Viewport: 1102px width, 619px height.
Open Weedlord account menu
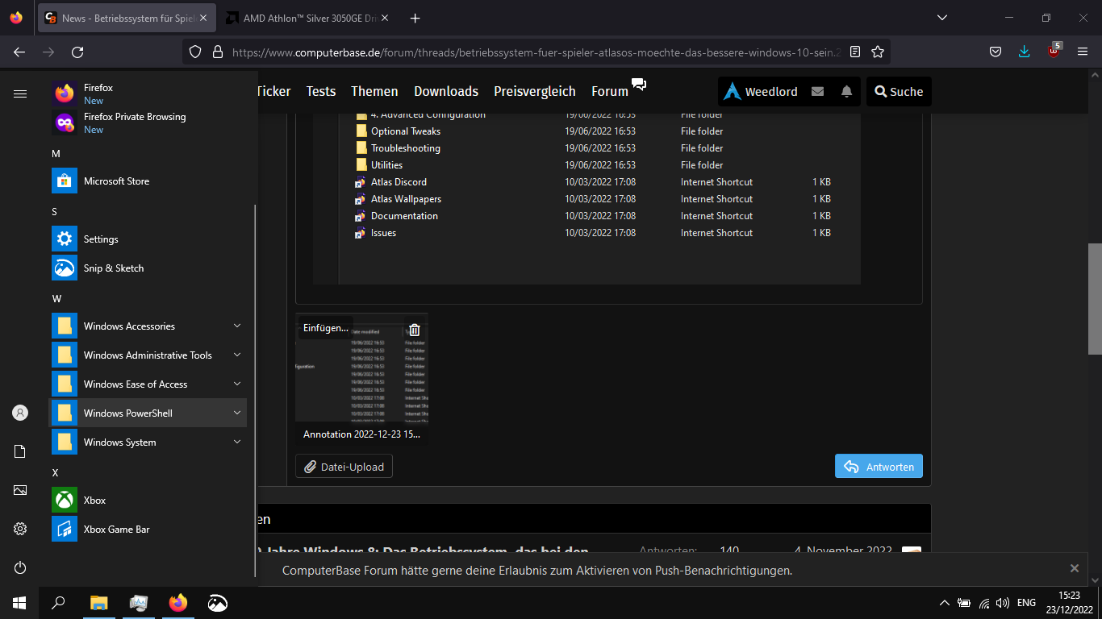(x=760, y=92)
